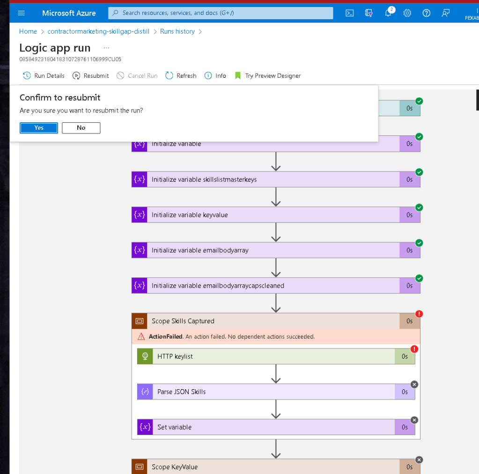Image resolution: width=479 pixels, height=474 pixels.
Task: Open the feedback person icon
Action: 446,13
